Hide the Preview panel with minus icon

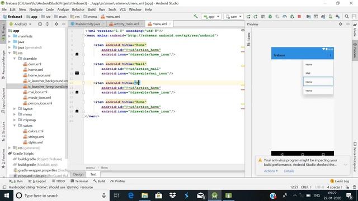pyautogui.click(x=348, y=24)
